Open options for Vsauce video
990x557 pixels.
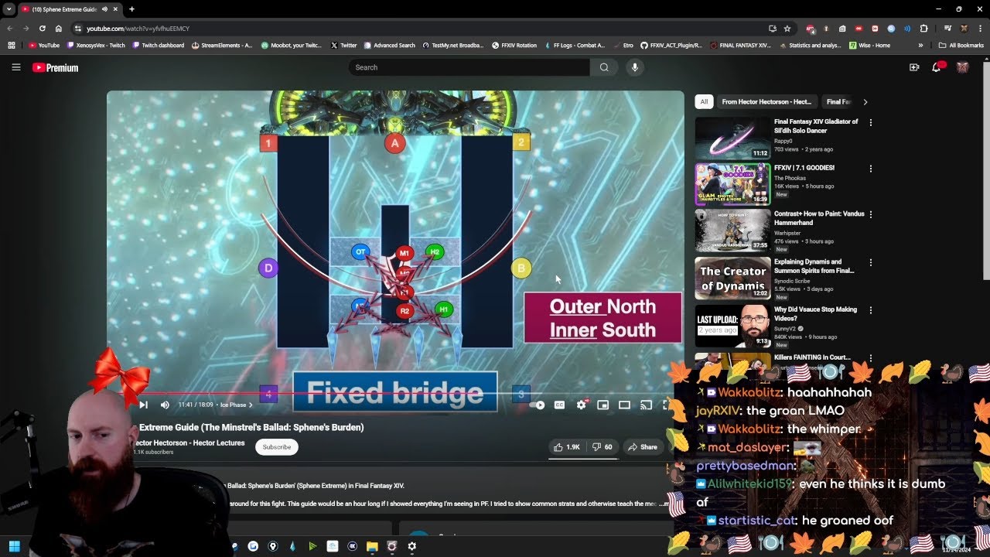871,309
